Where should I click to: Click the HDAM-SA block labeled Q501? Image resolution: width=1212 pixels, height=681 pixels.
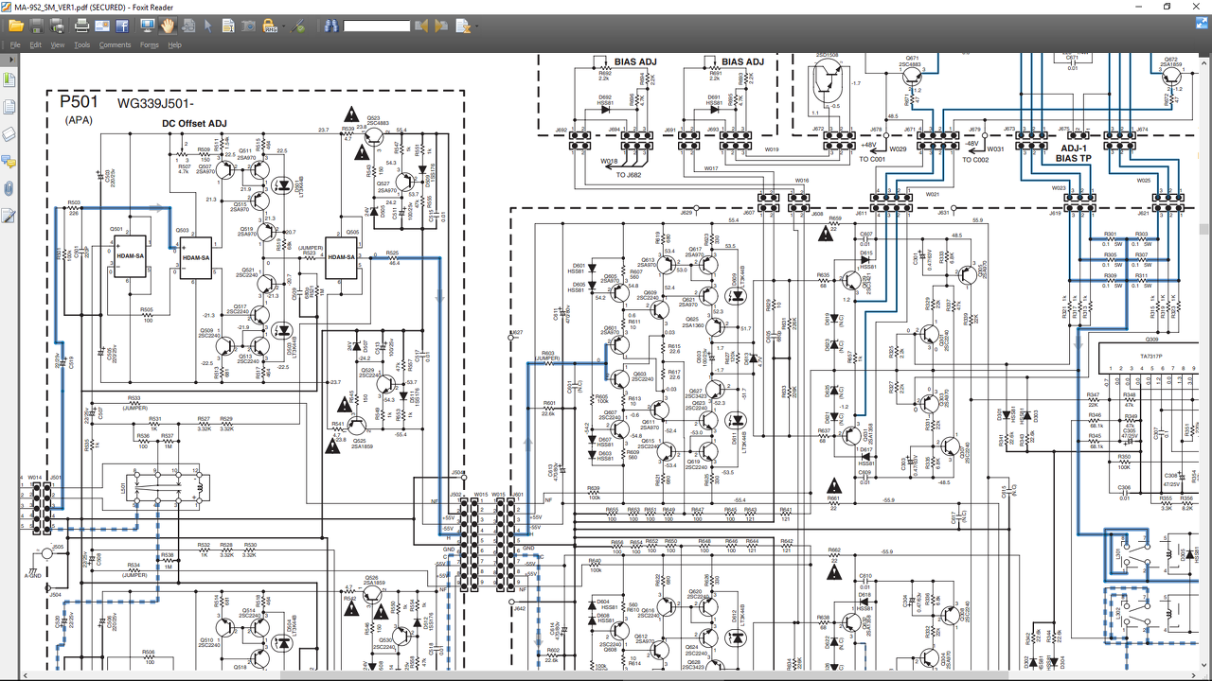[130, 257]
